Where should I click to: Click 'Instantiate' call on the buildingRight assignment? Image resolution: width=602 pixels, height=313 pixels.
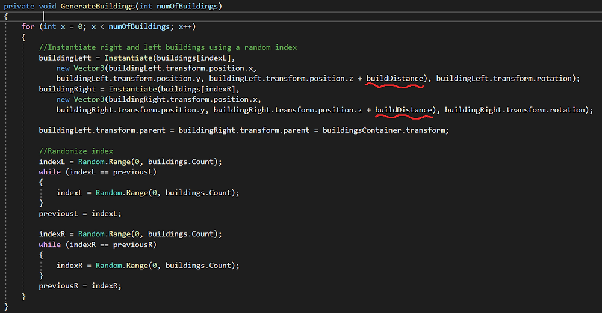click(133, 89)
